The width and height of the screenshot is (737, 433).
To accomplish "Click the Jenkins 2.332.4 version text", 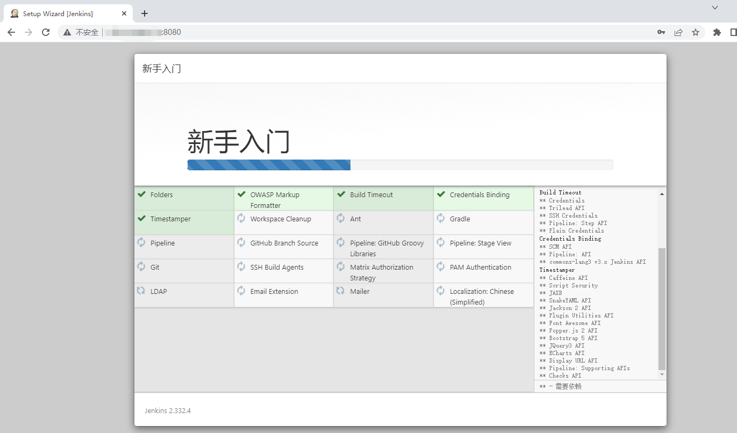I will click(168, 410).
